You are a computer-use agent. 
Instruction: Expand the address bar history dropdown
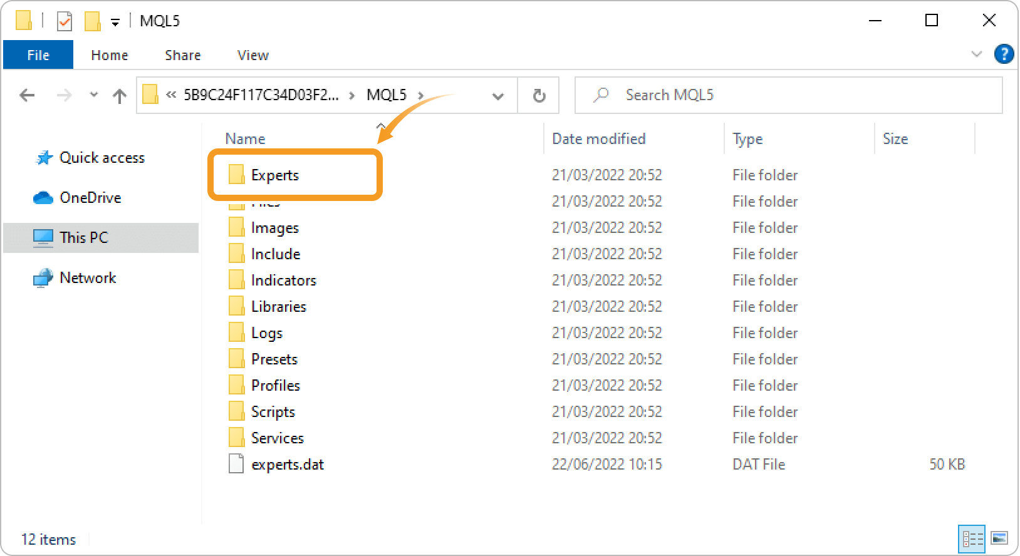click(498, 96)
